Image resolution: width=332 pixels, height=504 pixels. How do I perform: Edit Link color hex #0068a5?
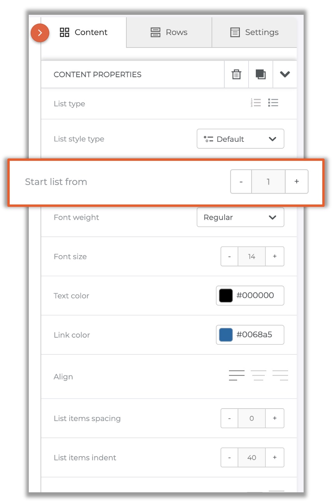pos(255,335)
